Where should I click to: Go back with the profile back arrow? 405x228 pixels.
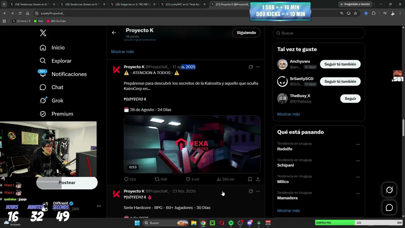pyautogui.click(x=114, y=33)
